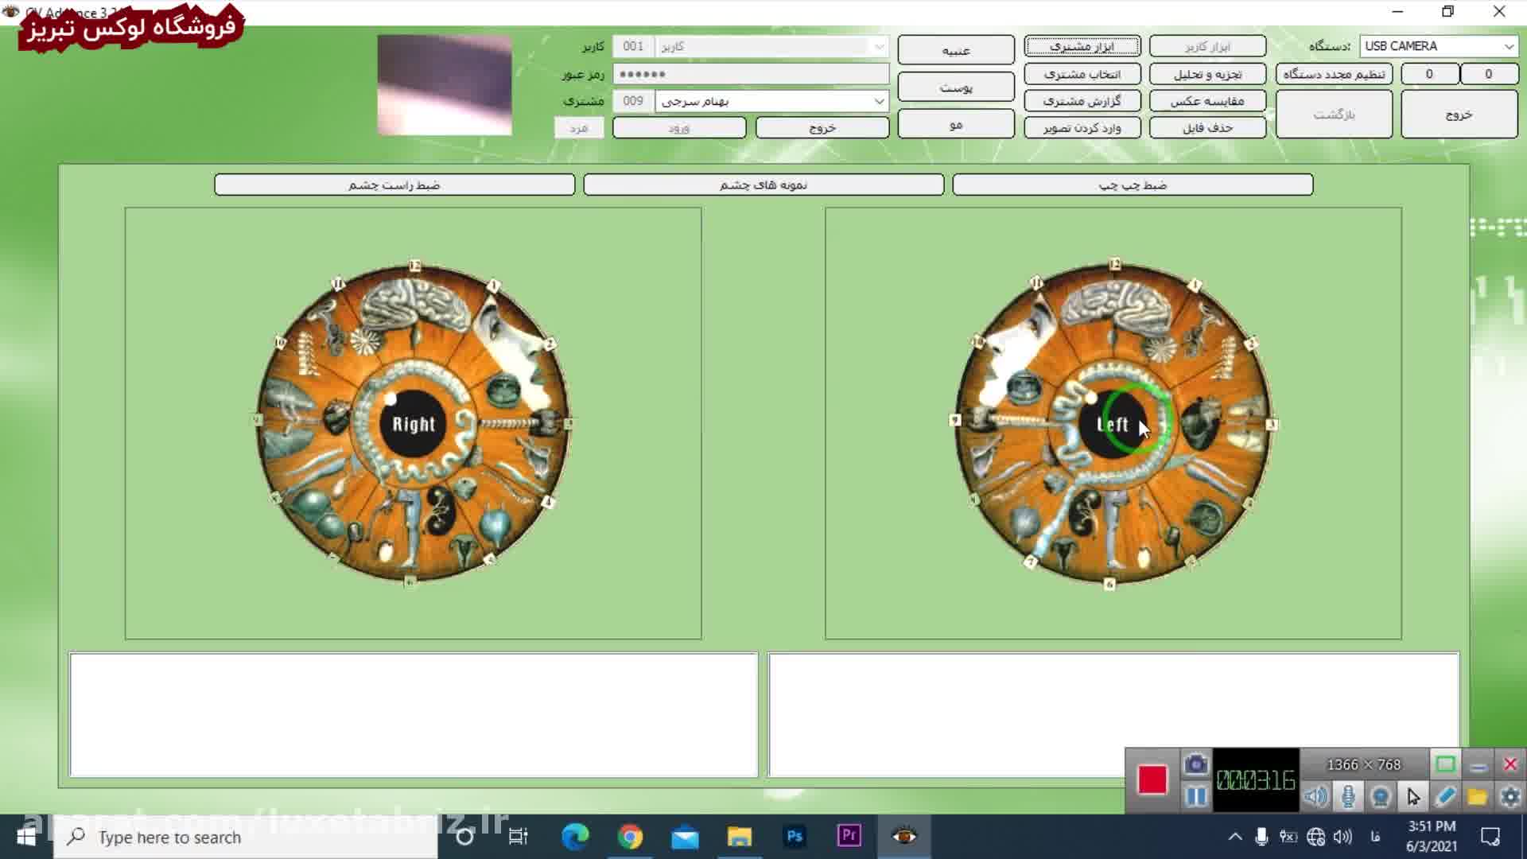Click the پوست skin mode button

point(956,87)
